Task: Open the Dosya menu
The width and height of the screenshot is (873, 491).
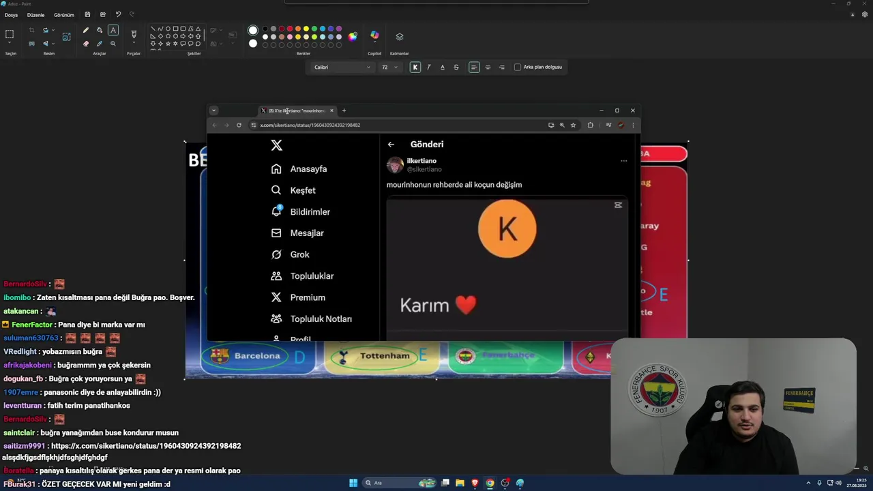Action: coord(11,15)
